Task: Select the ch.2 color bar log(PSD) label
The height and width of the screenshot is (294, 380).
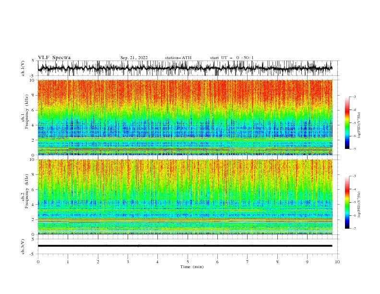Action: [359, 204]
